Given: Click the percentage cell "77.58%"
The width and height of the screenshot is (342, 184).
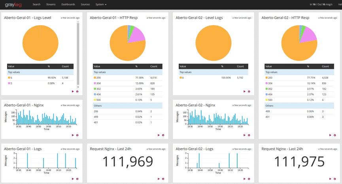Looking at the screenshot, I should click(140, 78).
